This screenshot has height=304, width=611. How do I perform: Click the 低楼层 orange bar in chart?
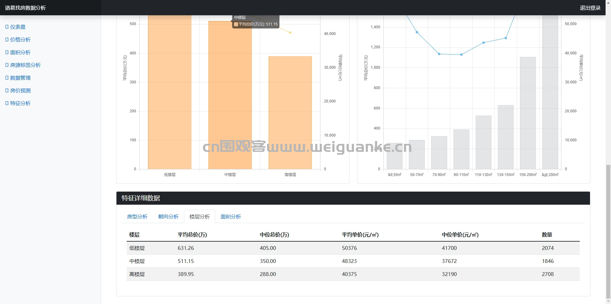[170, 92]
